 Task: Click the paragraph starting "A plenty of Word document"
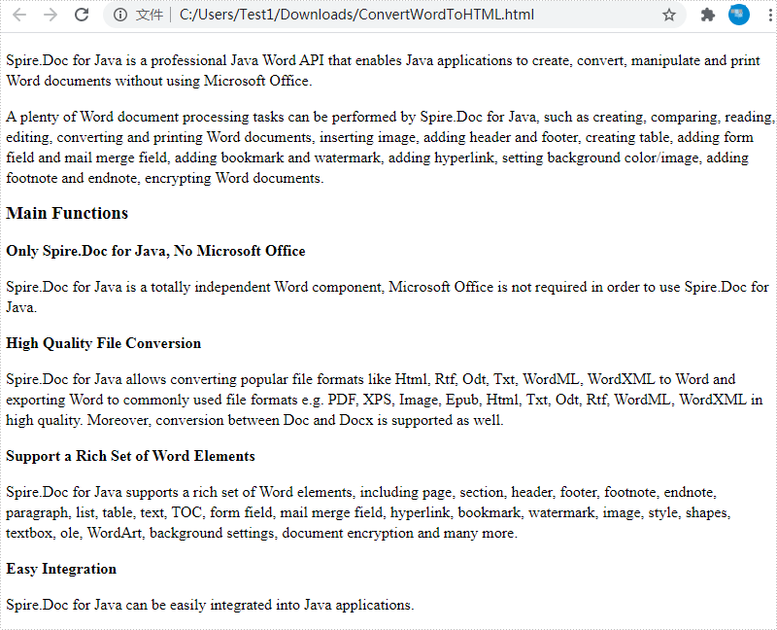388,147
